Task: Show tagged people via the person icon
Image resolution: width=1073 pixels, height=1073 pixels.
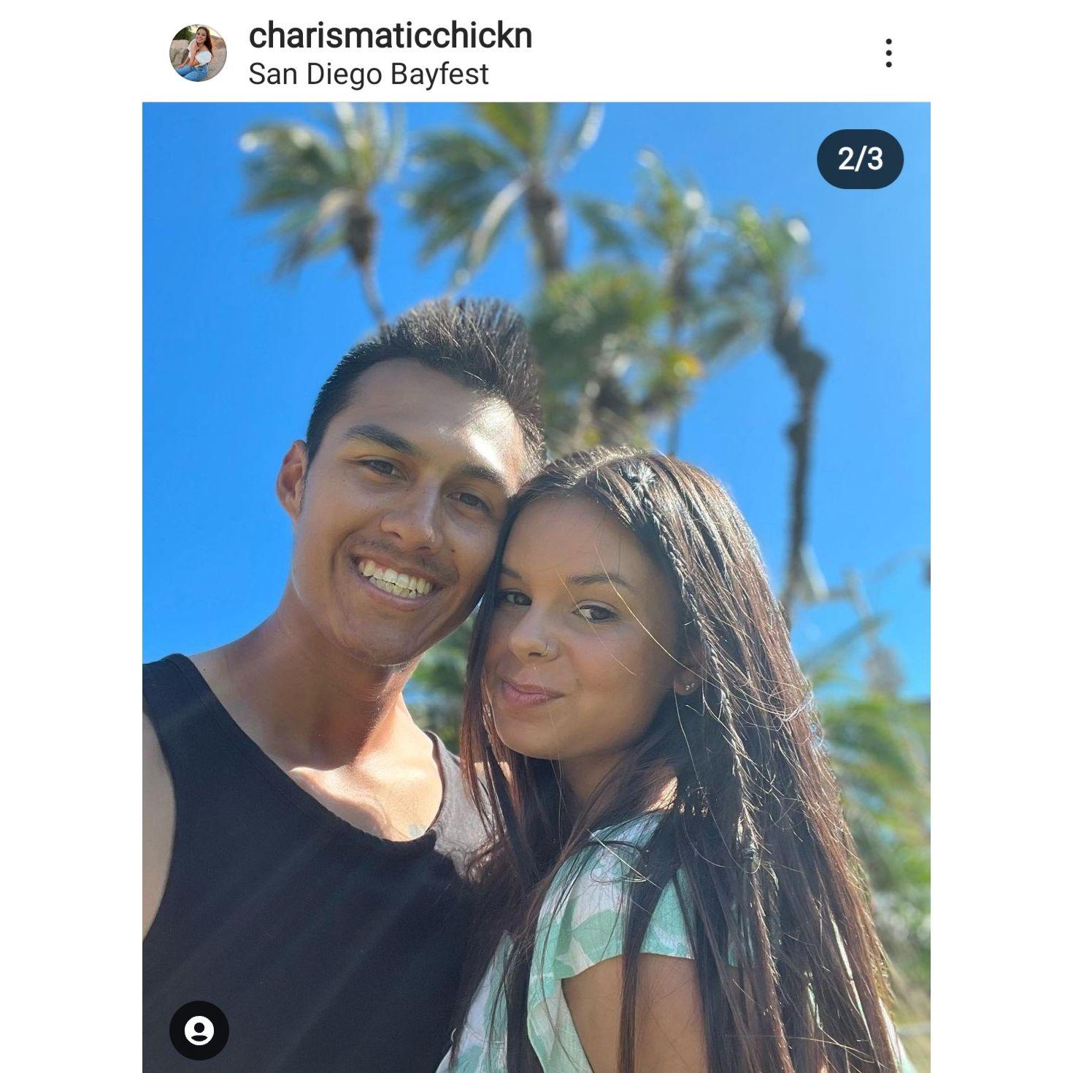Action: 199,1030
